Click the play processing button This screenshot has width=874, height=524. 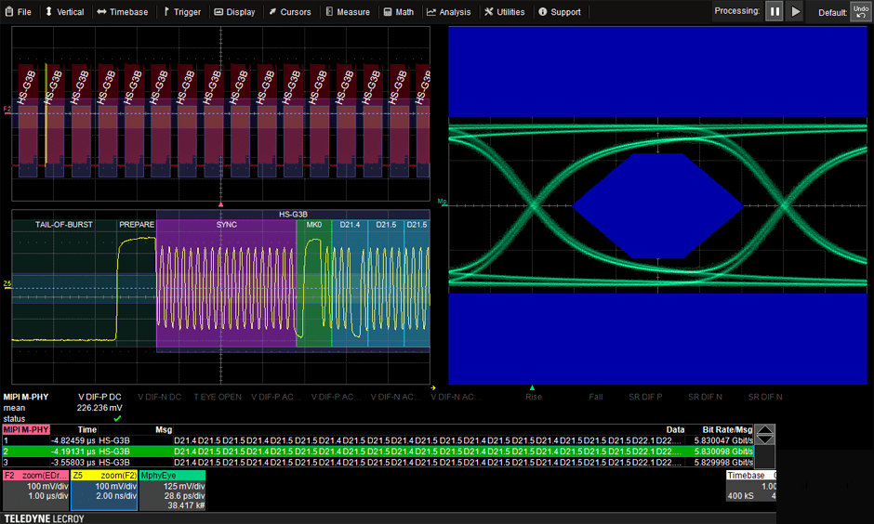tap(795, 12)
